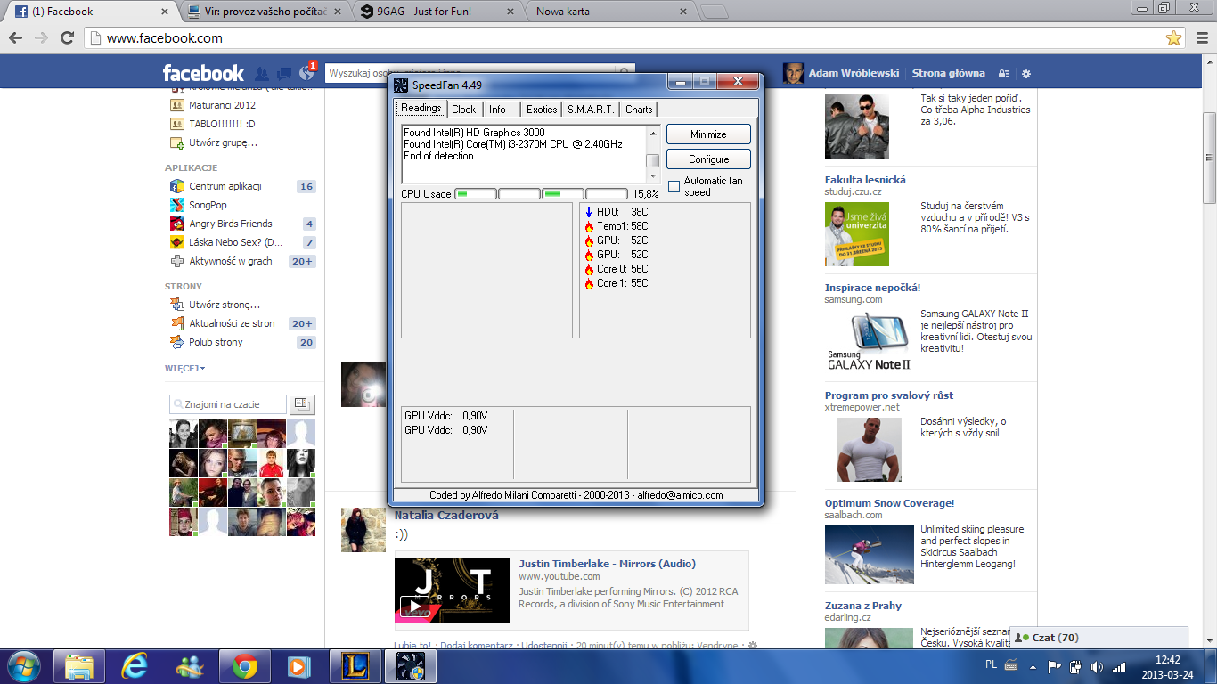
Task: Click the clock showing 12:42
Action: [x=1167, y=660]
